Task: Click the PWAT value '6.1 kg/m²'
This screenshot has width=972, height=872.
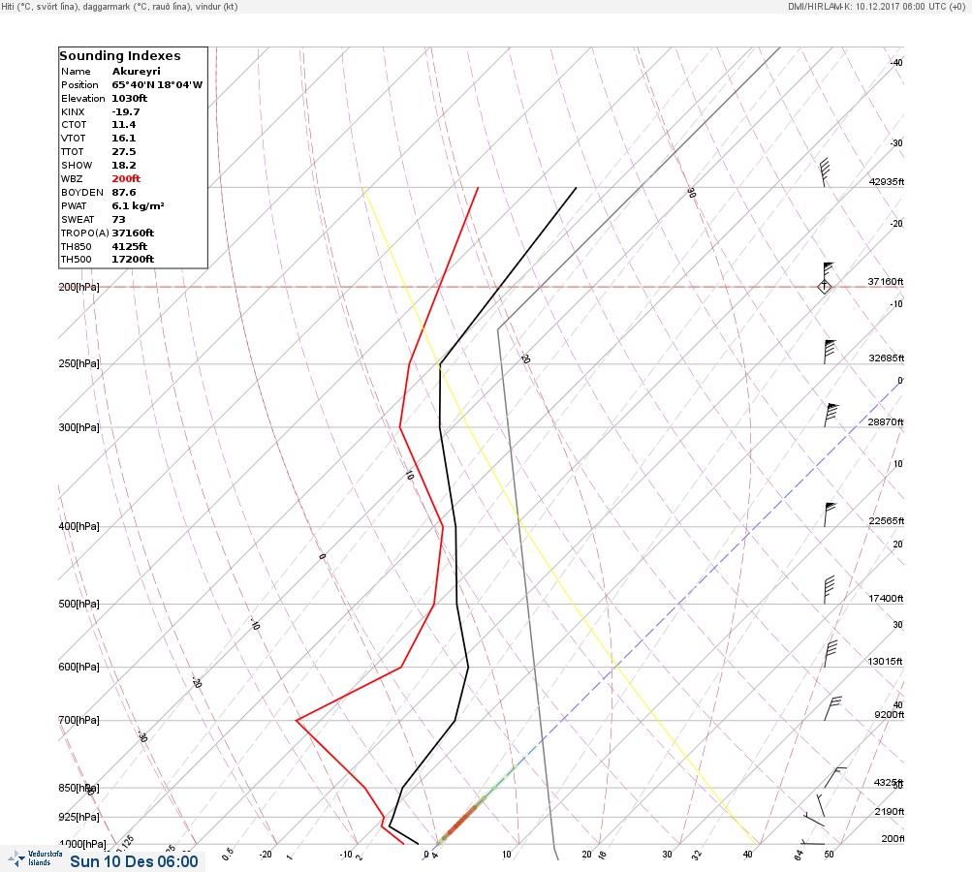Action: pos(138,205)
